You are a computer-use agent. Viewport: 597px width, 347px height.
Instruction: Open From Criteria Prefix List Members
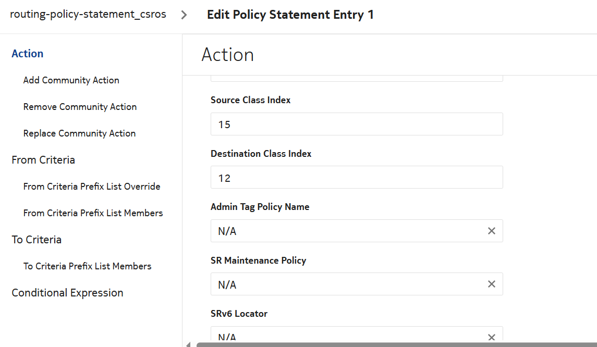click(x=93, y=213)
